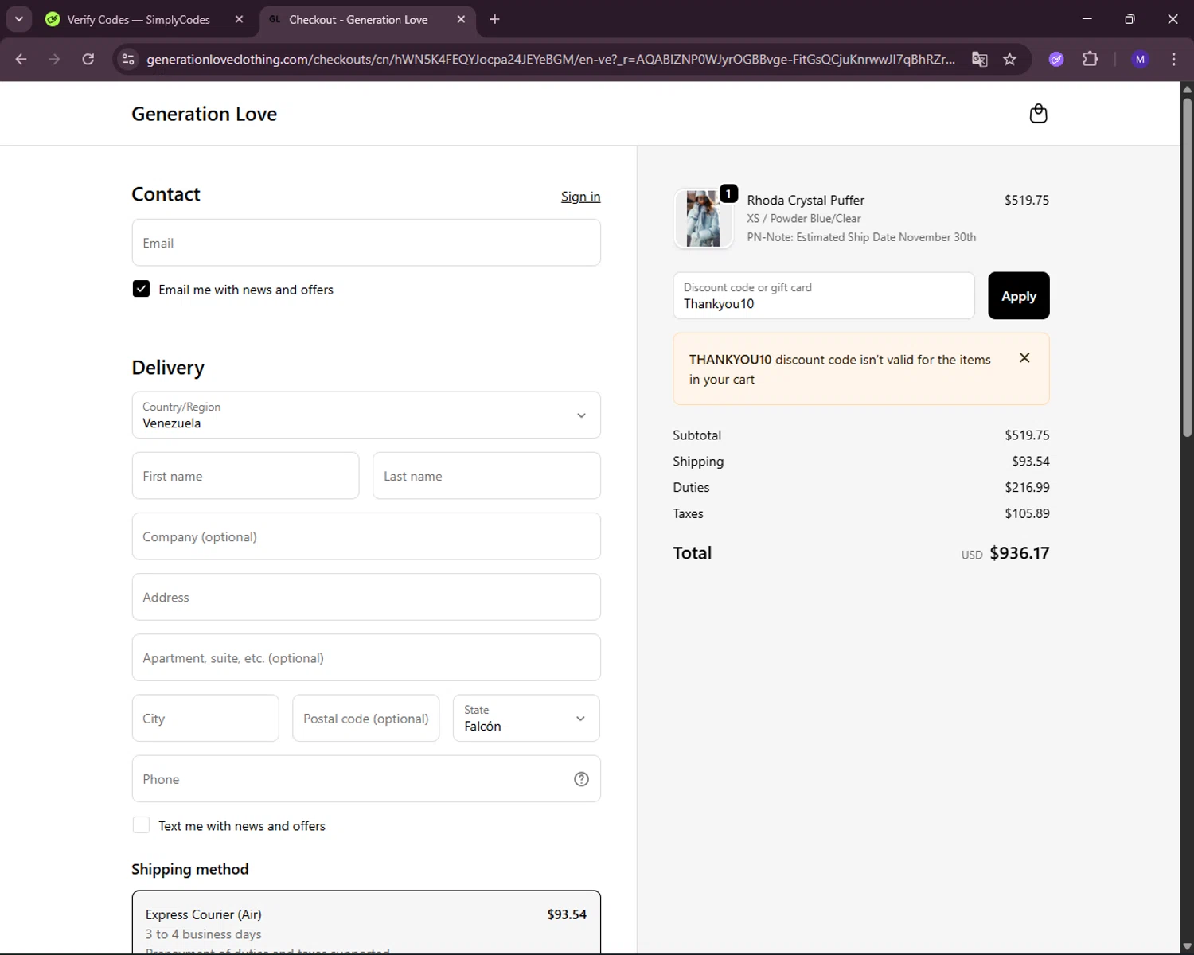Open the purple browser extension icon

coord(1056,59)
